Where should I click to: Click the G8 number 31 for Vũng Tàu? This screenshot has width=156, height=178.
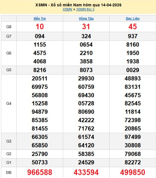point(86,27)
